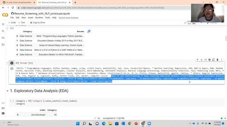The height and width of the screenshot is (127, 227).
Task: Open the Help menu
Action: (x=54, y=18)
